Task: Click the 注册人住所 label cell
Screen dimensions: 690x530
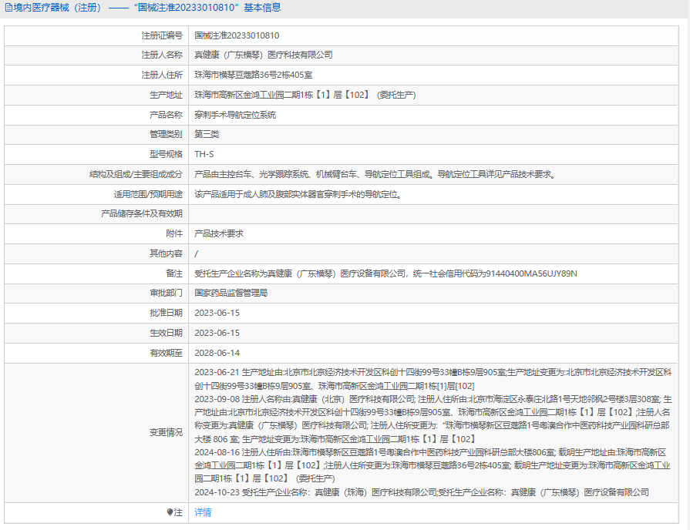Action: (x=96, y=75)
